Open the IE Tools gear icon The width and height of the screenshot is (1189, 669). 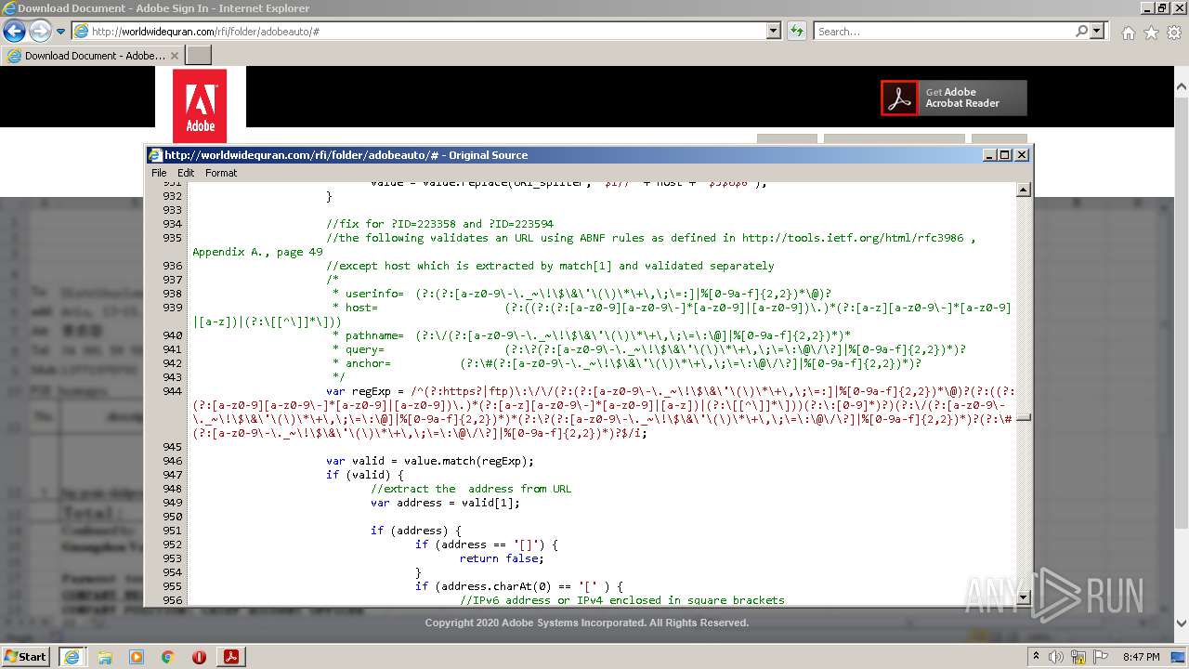1174,33
